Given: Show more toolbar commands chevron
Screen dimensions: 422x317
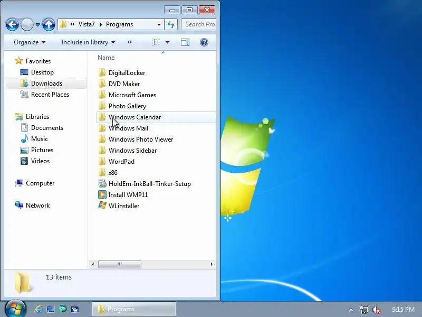Looking at the screenshot, I should click(x=130, y=42).
